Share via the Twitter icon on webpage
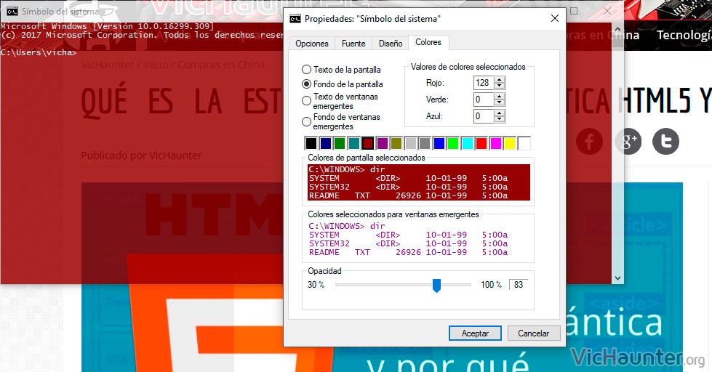The image size is (712, 372). point(665,142)
